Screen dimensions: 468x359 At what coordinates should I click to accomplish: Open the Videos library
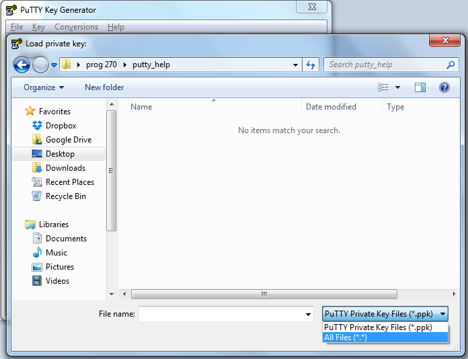(x=57, y=281)
